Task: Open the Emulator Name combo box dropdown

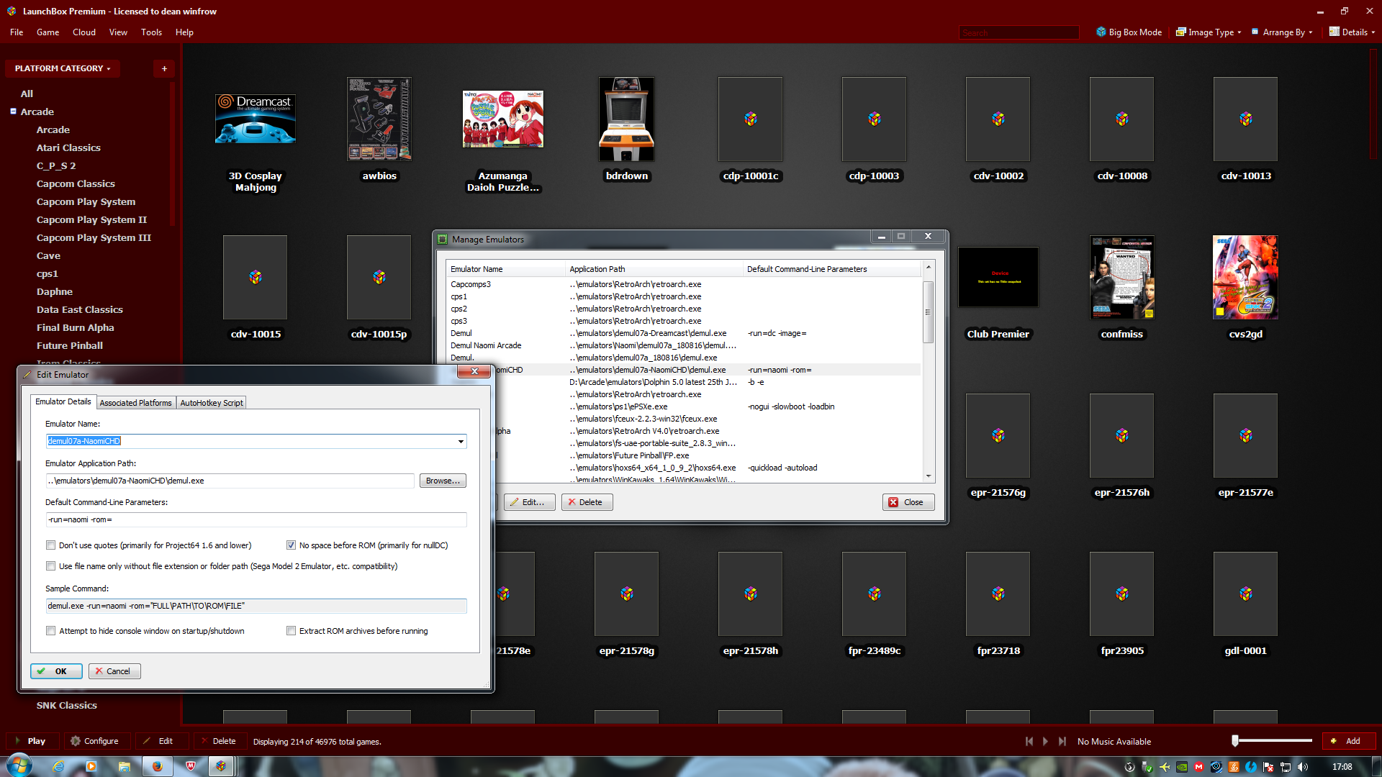Action: point(461,441)
